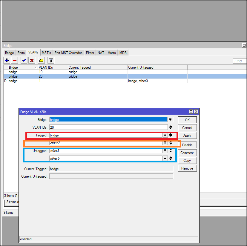
Task: Select the VLANs tab
Action: [33, 52]
